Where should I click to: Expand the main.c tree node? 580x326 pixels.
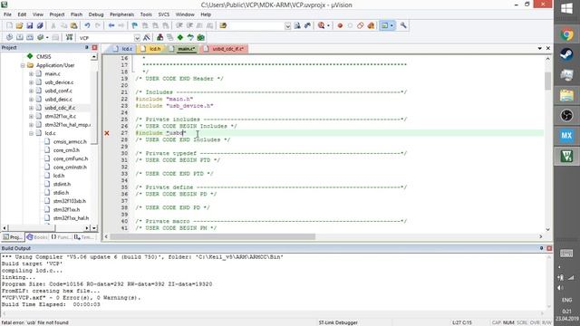coord(31,74)
